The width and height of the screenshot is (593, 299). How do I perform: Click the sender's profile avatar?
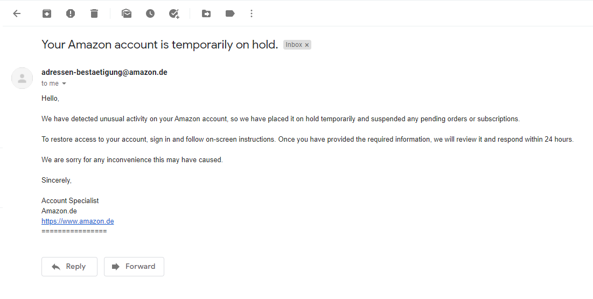pos(22,78)
